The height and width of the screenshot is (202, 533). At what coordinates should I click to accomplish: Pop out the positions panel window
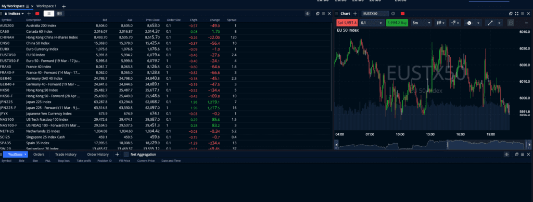coord(516,155)
